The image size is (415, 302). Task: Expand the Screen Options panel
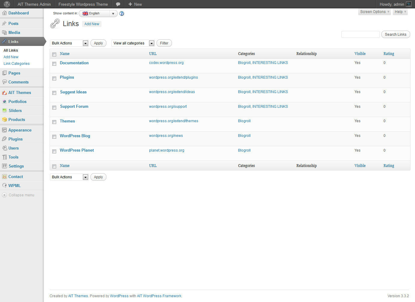[374, 12]
